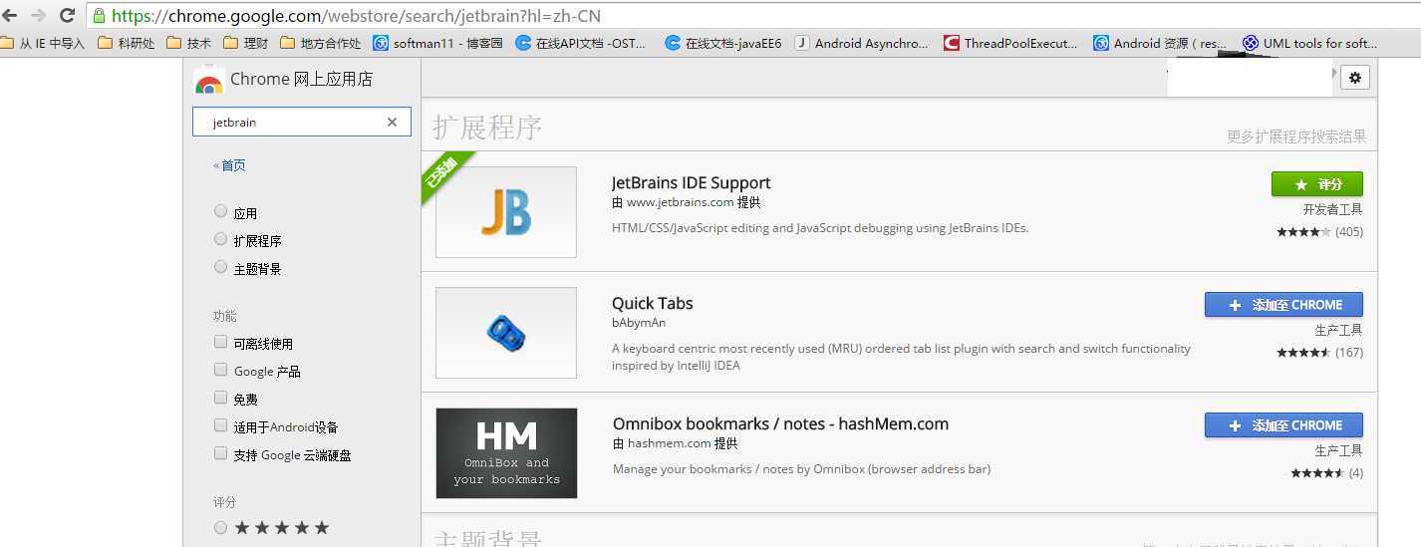The width and height of the screenshot is (1421, 547).
Task: Click the 由 hashmem.com 提供 text
Action: [676, 443]
